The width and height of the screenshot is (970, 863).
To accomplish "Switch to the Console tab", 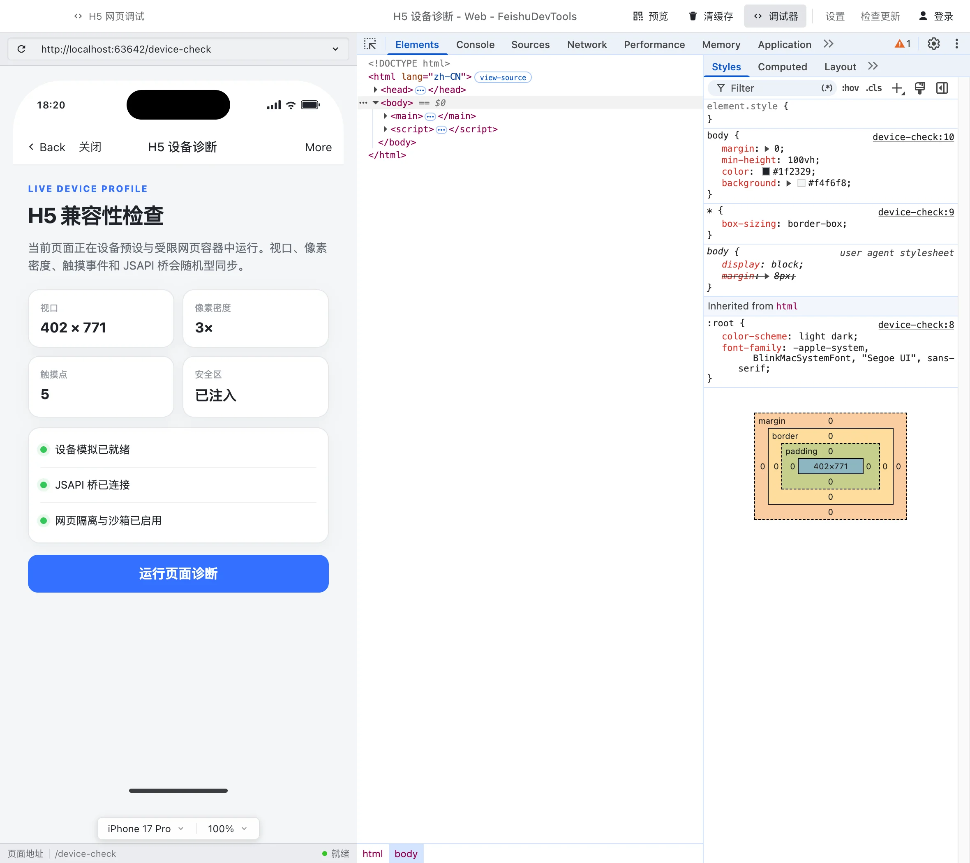I will (x=475, y=45).
